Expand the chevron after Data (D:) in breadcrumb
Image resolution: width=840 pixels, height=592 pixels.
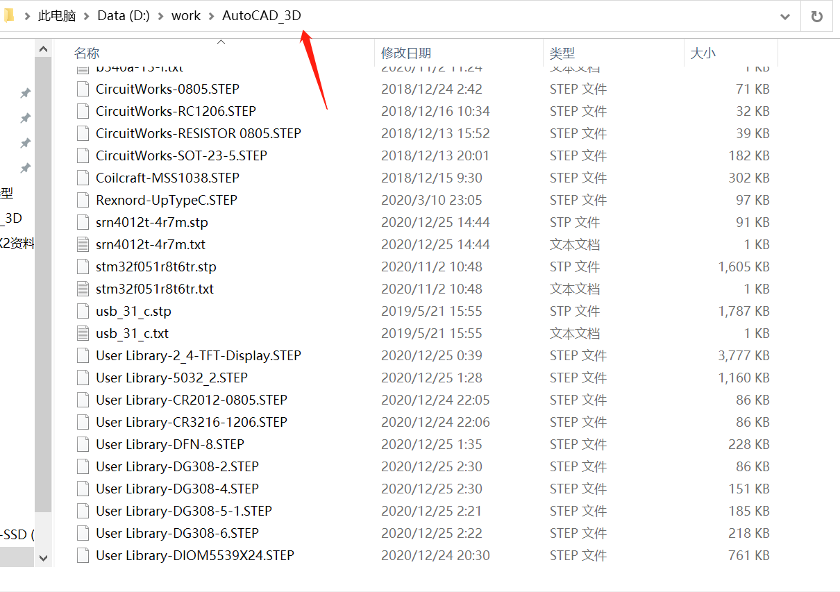[x=161, y=16]
